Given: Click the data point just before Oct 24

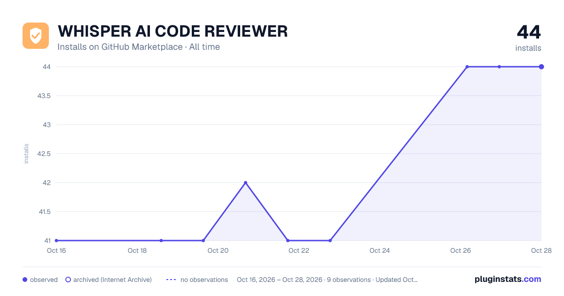Looking at the screenshot, I should 330,241.
